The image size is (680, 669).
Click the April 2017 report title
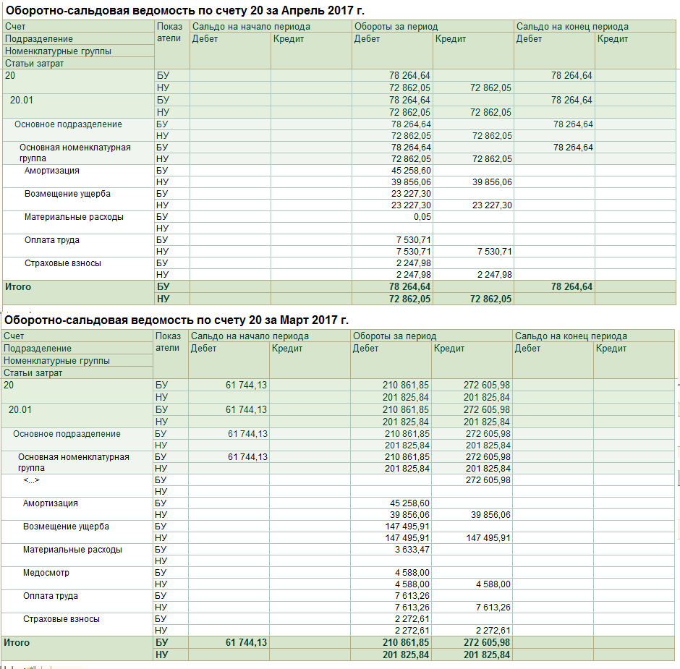184,11
